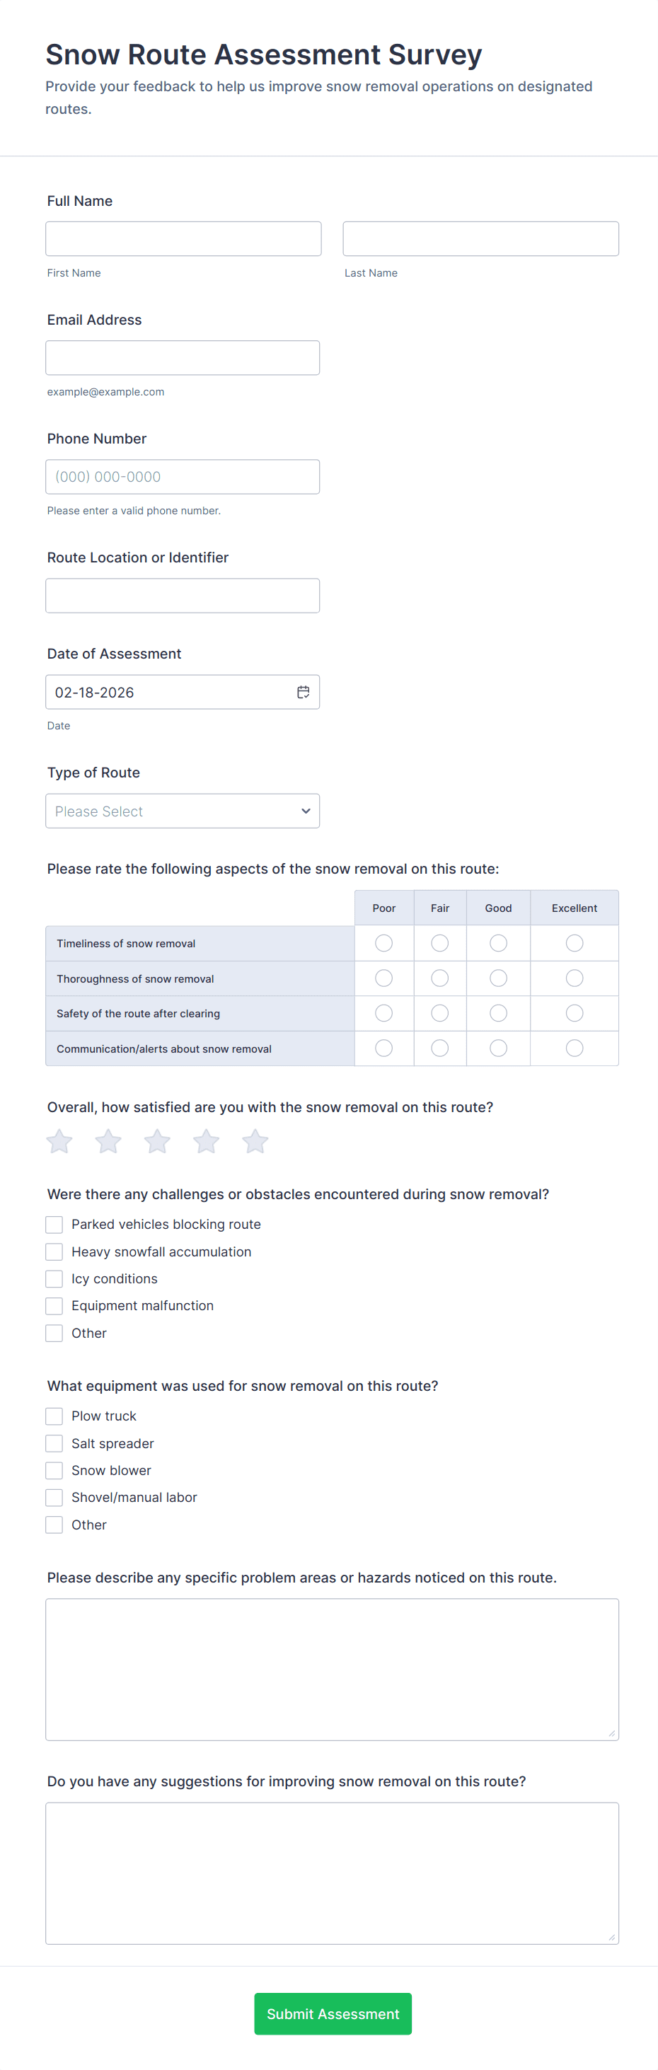Give five-star satisfaction rating

click(255, 1141)
